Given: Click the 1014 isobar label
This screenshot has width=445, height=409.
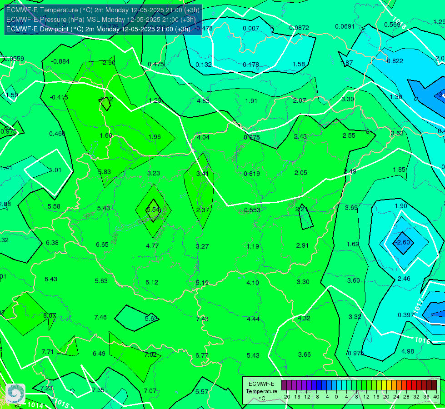Looking at the screenshot, I should pos(35,405).
